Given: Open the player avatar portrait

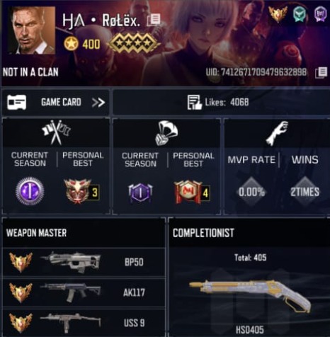Looking at the screenshot, I should coord(32,30).
